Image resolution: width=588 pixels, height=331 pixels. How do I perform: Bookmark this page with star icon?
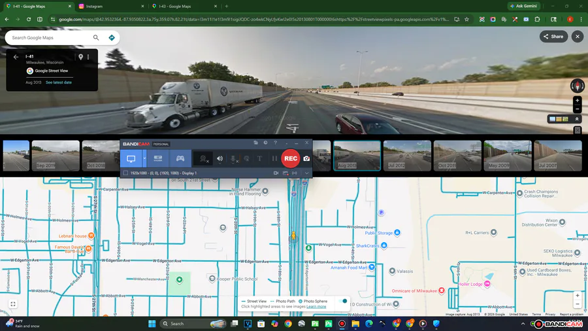(467, 19)
